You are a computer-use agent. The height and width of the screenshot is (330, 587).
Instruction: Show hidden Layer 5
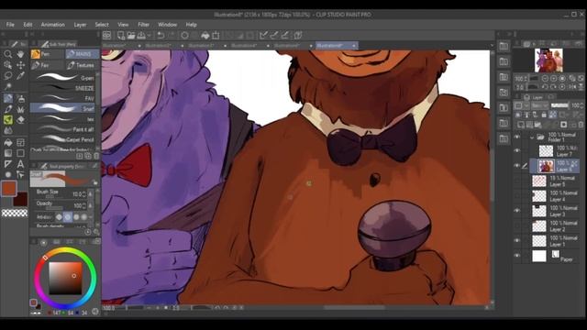517,181
